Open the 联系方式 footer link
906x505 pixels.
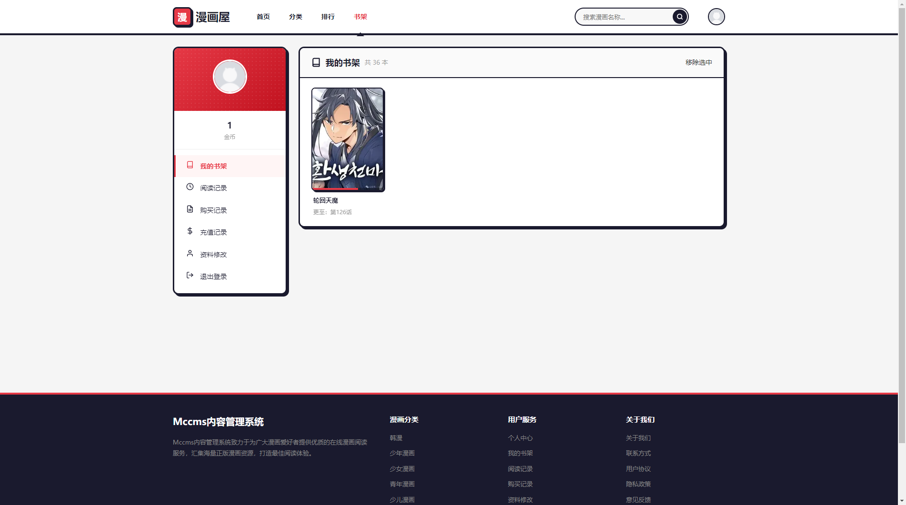click(638, 453)
